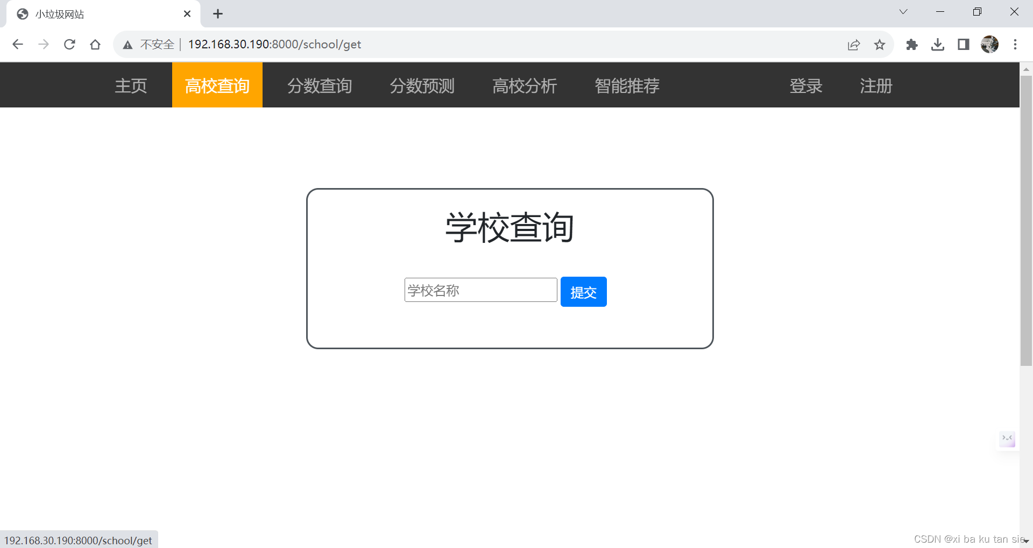Open the Extensions puzzle icon
The height and width of the screenshot is (548, 1033).
tap(912, 45)
